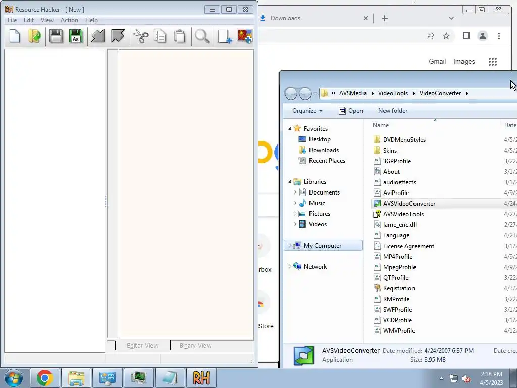Image resolution: width=517 pixels, height=388 pixels.
Task: Expand the Pictures library
Action: [295, 214]
